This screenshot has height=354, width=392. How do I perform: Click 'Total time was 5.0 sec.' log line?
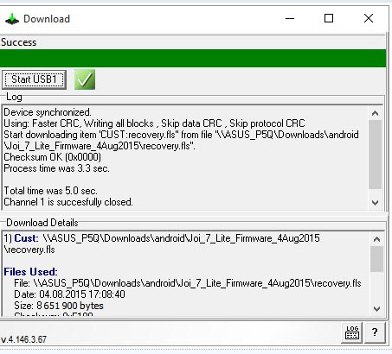50,191
